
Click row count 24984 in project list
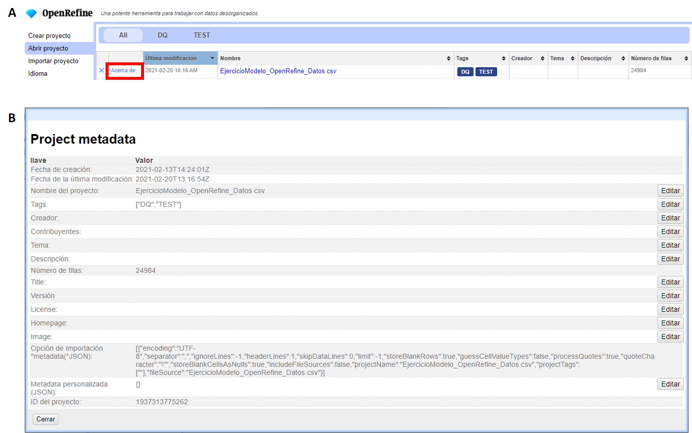[638, 70]
